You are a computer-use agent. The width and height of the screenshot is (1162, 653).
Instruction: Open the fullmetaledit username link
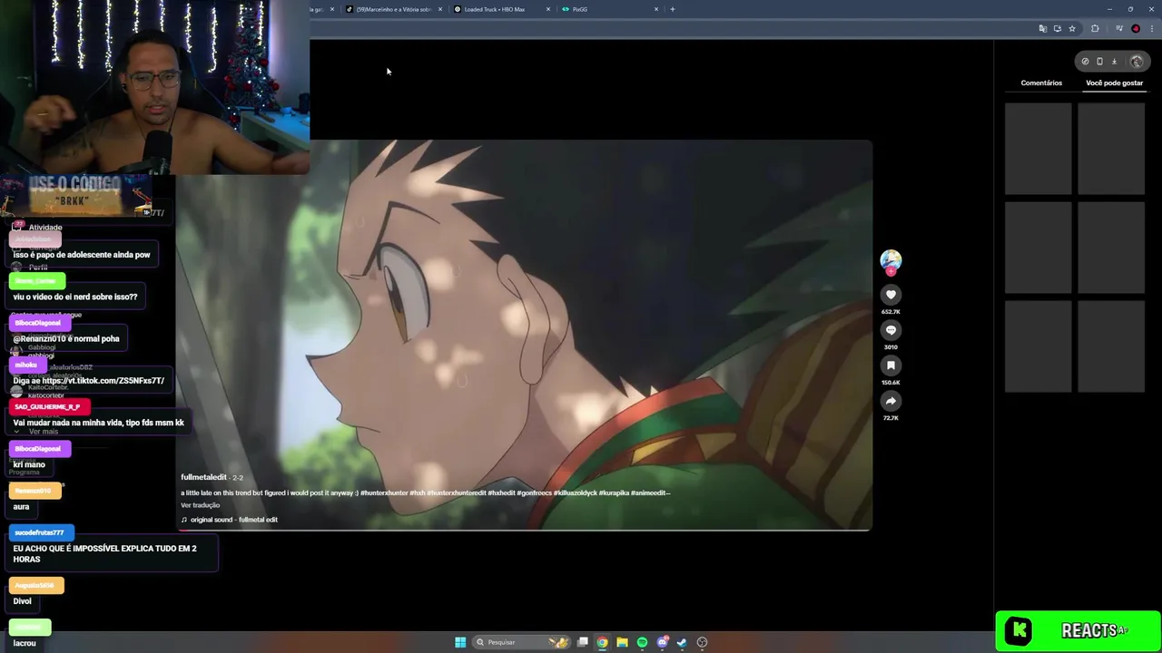coord(203,477)
